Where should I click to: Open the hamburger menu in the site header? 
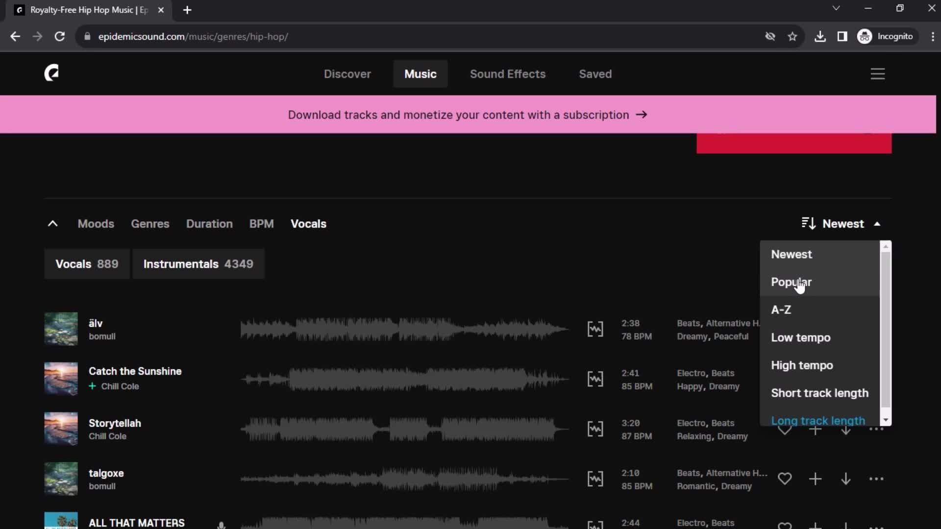point(877,74)
